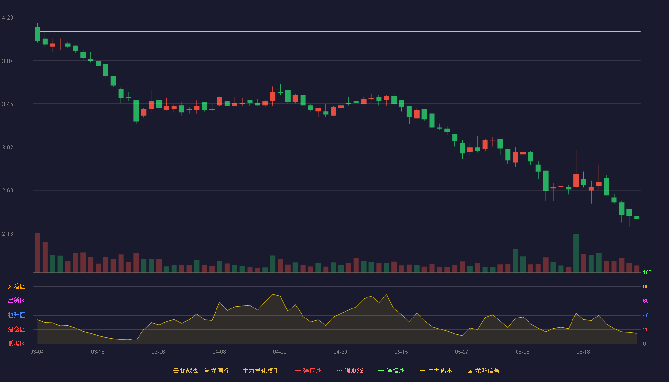Click the 03-04 date label
Viewport: 669px width, 382px height.
pos(37,352)
